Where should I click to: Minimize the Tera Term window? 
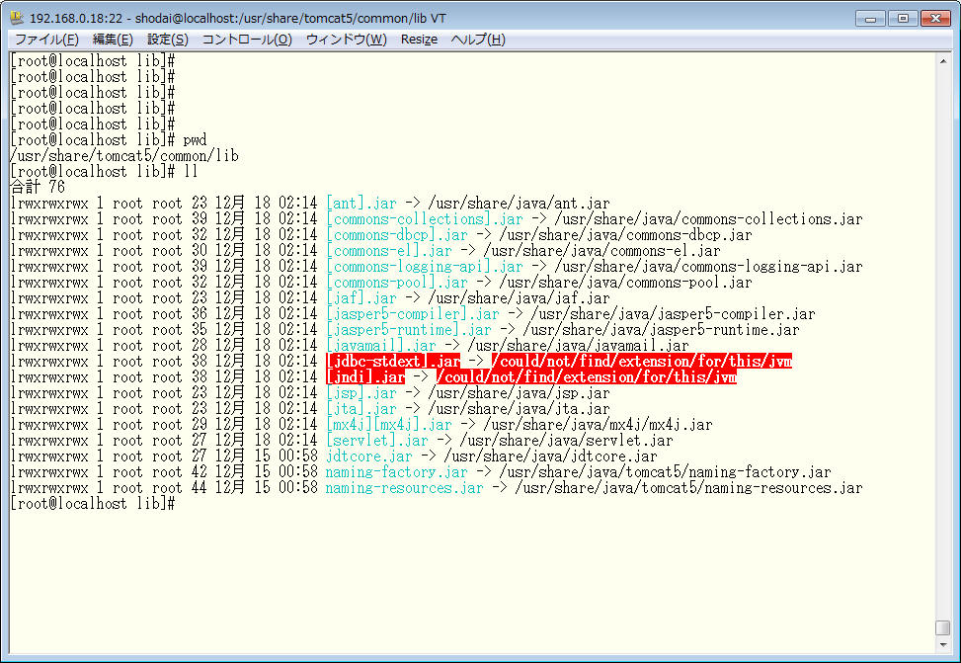point(869,18)
